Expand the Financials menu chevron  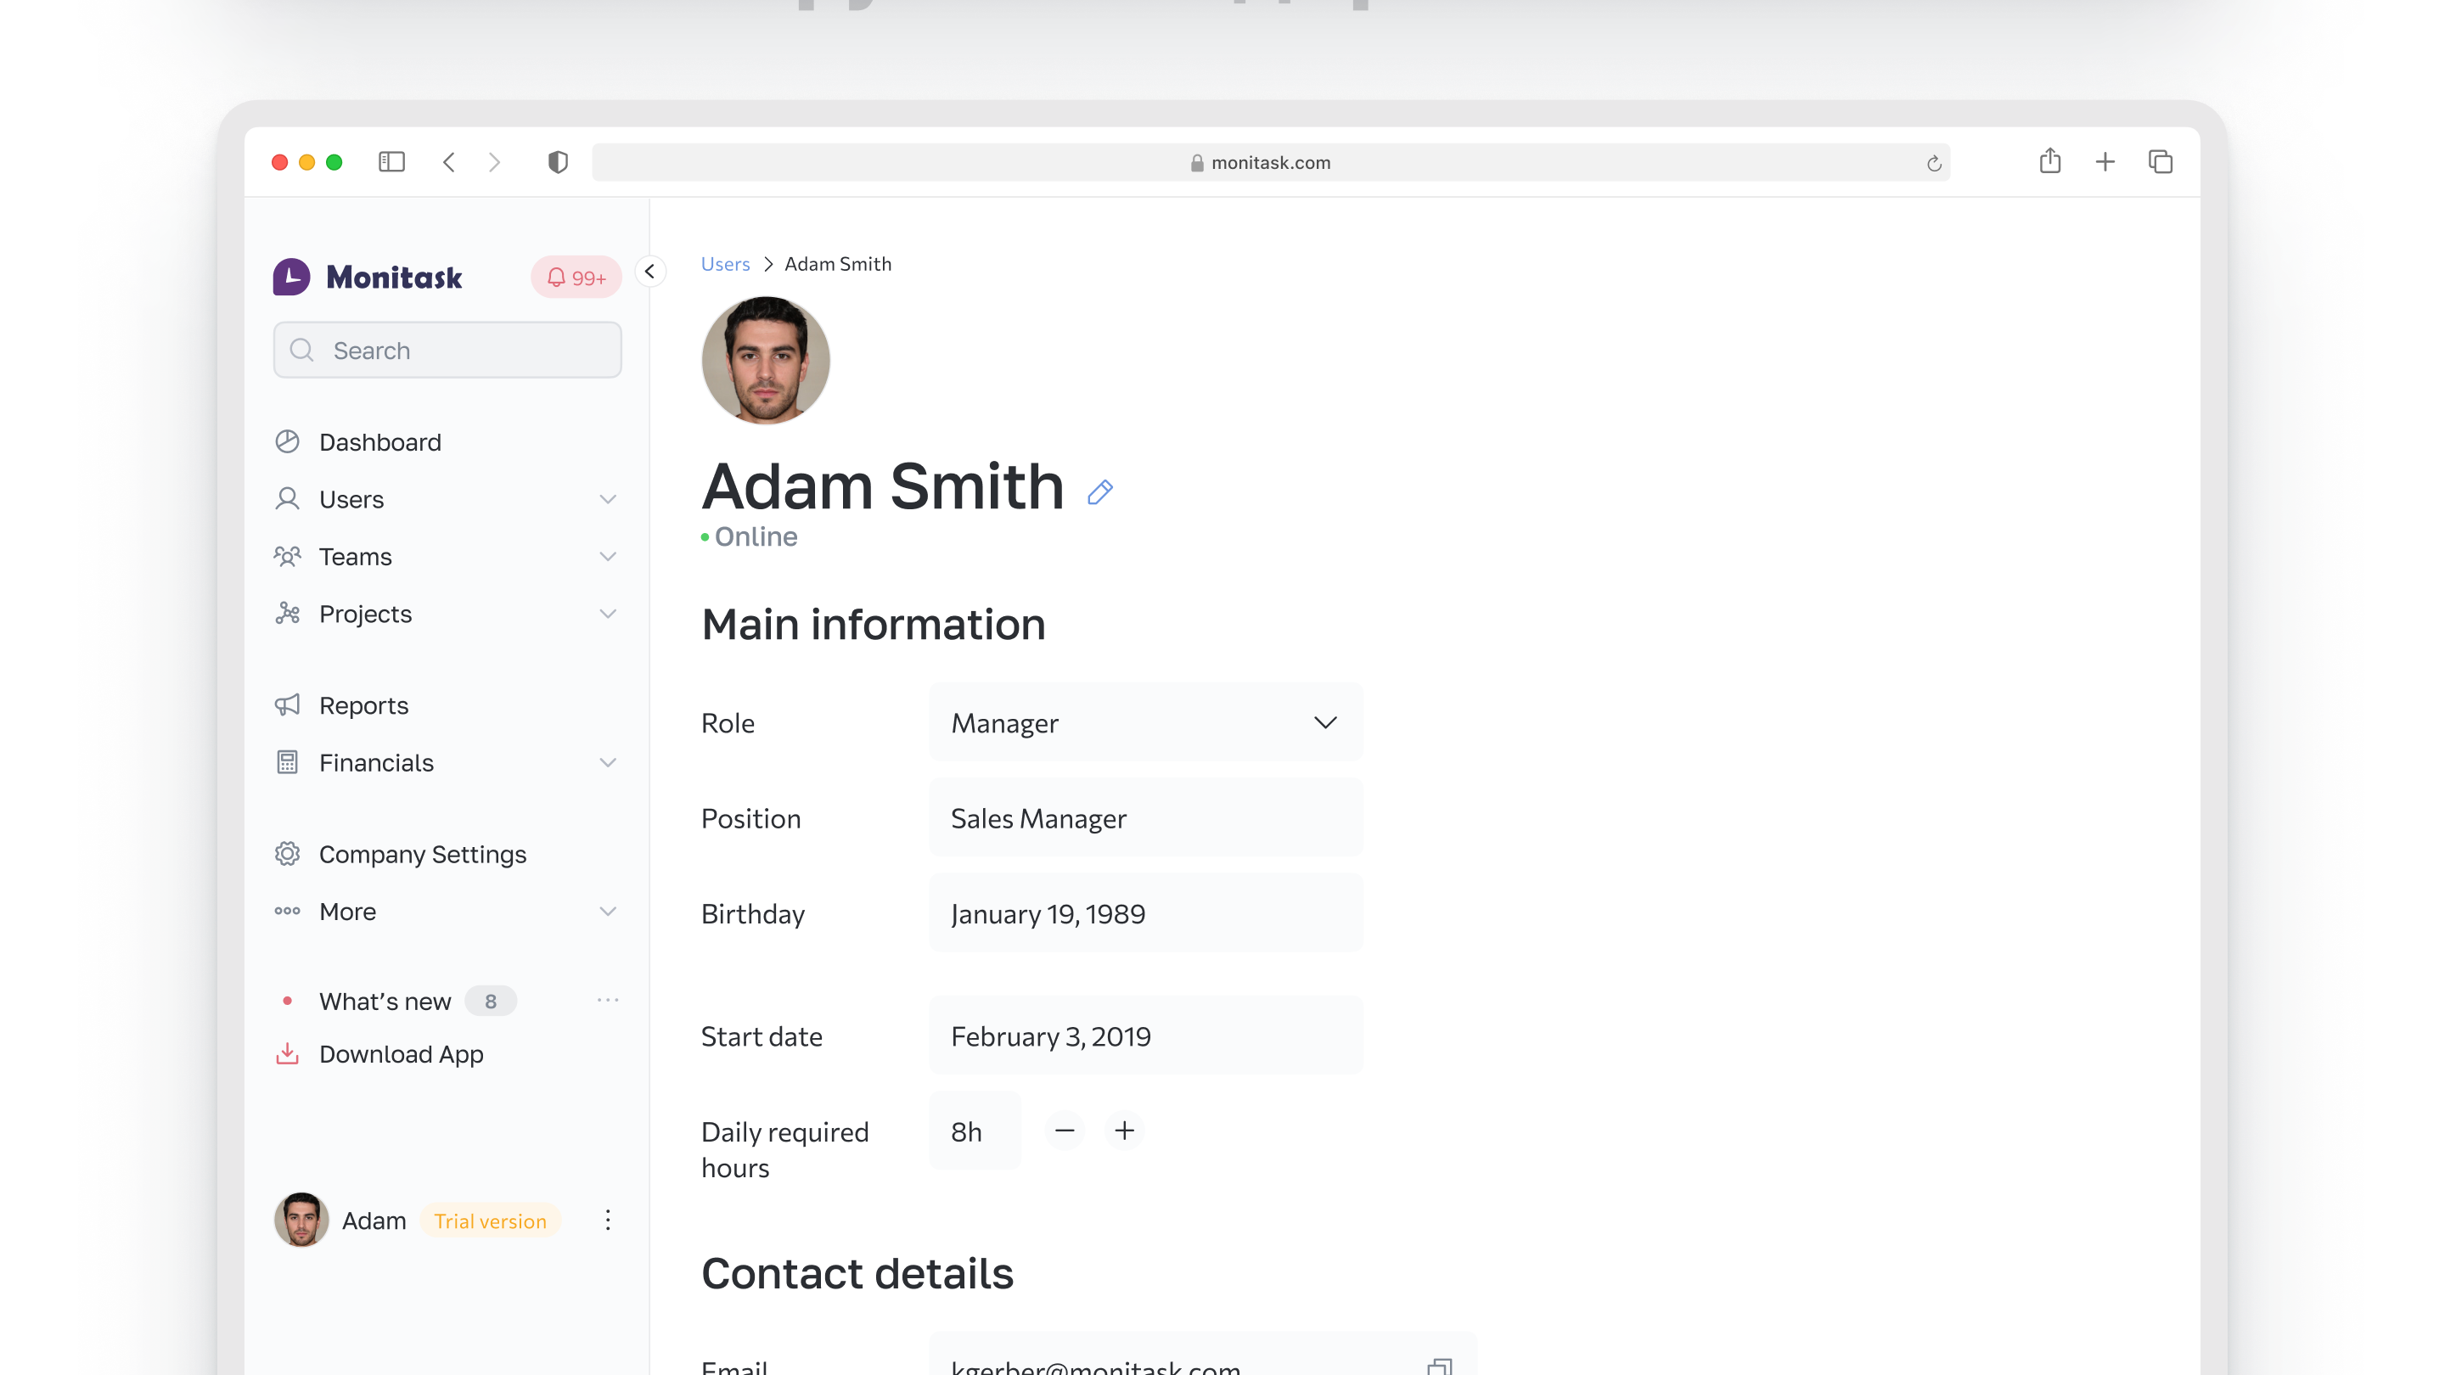pyautogui.click(x=608, y=762)
